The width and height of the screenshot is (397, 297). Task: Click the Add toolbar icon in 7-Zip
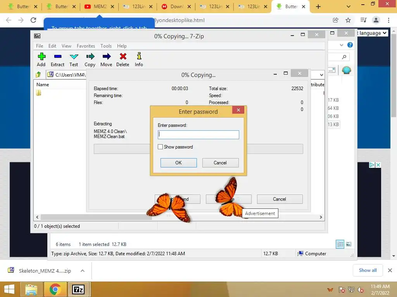tap(41, 56)
